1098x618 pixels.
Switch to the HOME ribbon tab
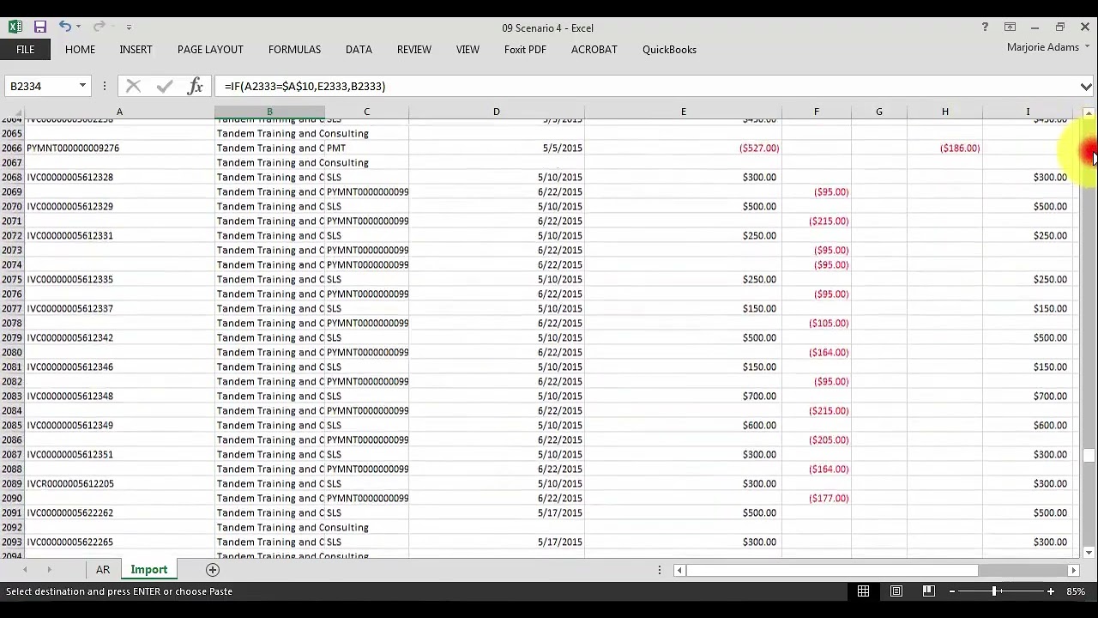[80, 50]
